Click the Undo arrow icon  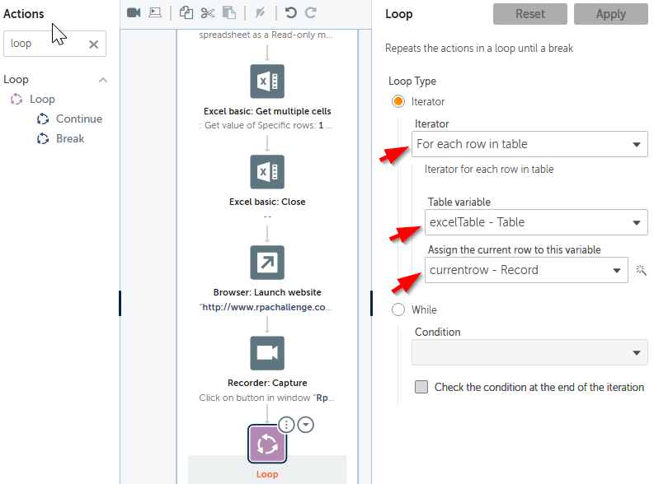coord(290,13)
